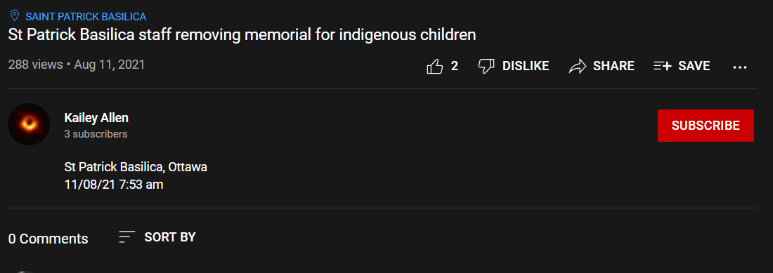Click the DISLIKE label
Image resolution: width=773 pixels, height=273 pixels.
[526, 66]
